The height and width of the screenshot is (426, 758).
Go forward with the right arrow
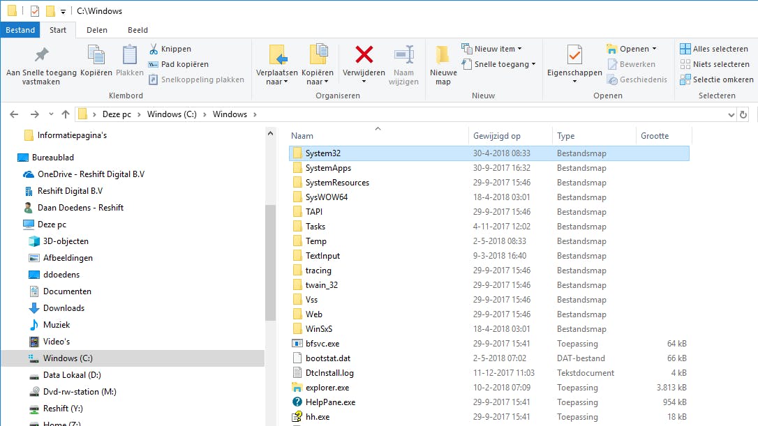point(34,114)
